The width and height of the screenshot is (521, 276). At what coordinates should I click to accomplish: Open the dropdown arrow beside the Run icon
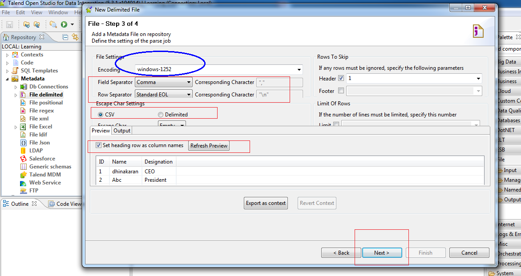72,24
